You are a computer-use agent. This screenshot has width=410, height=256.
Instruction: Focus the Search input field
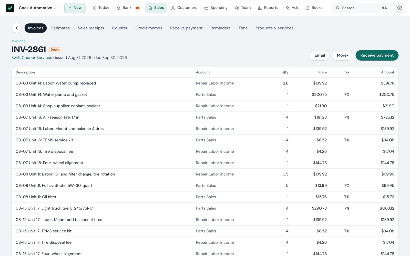[x=362, y=8]
